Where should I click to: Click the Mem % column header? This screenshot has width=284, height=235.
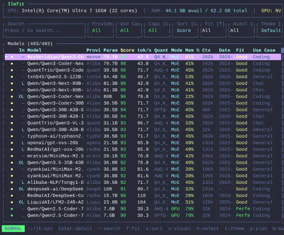pos(192,50)
